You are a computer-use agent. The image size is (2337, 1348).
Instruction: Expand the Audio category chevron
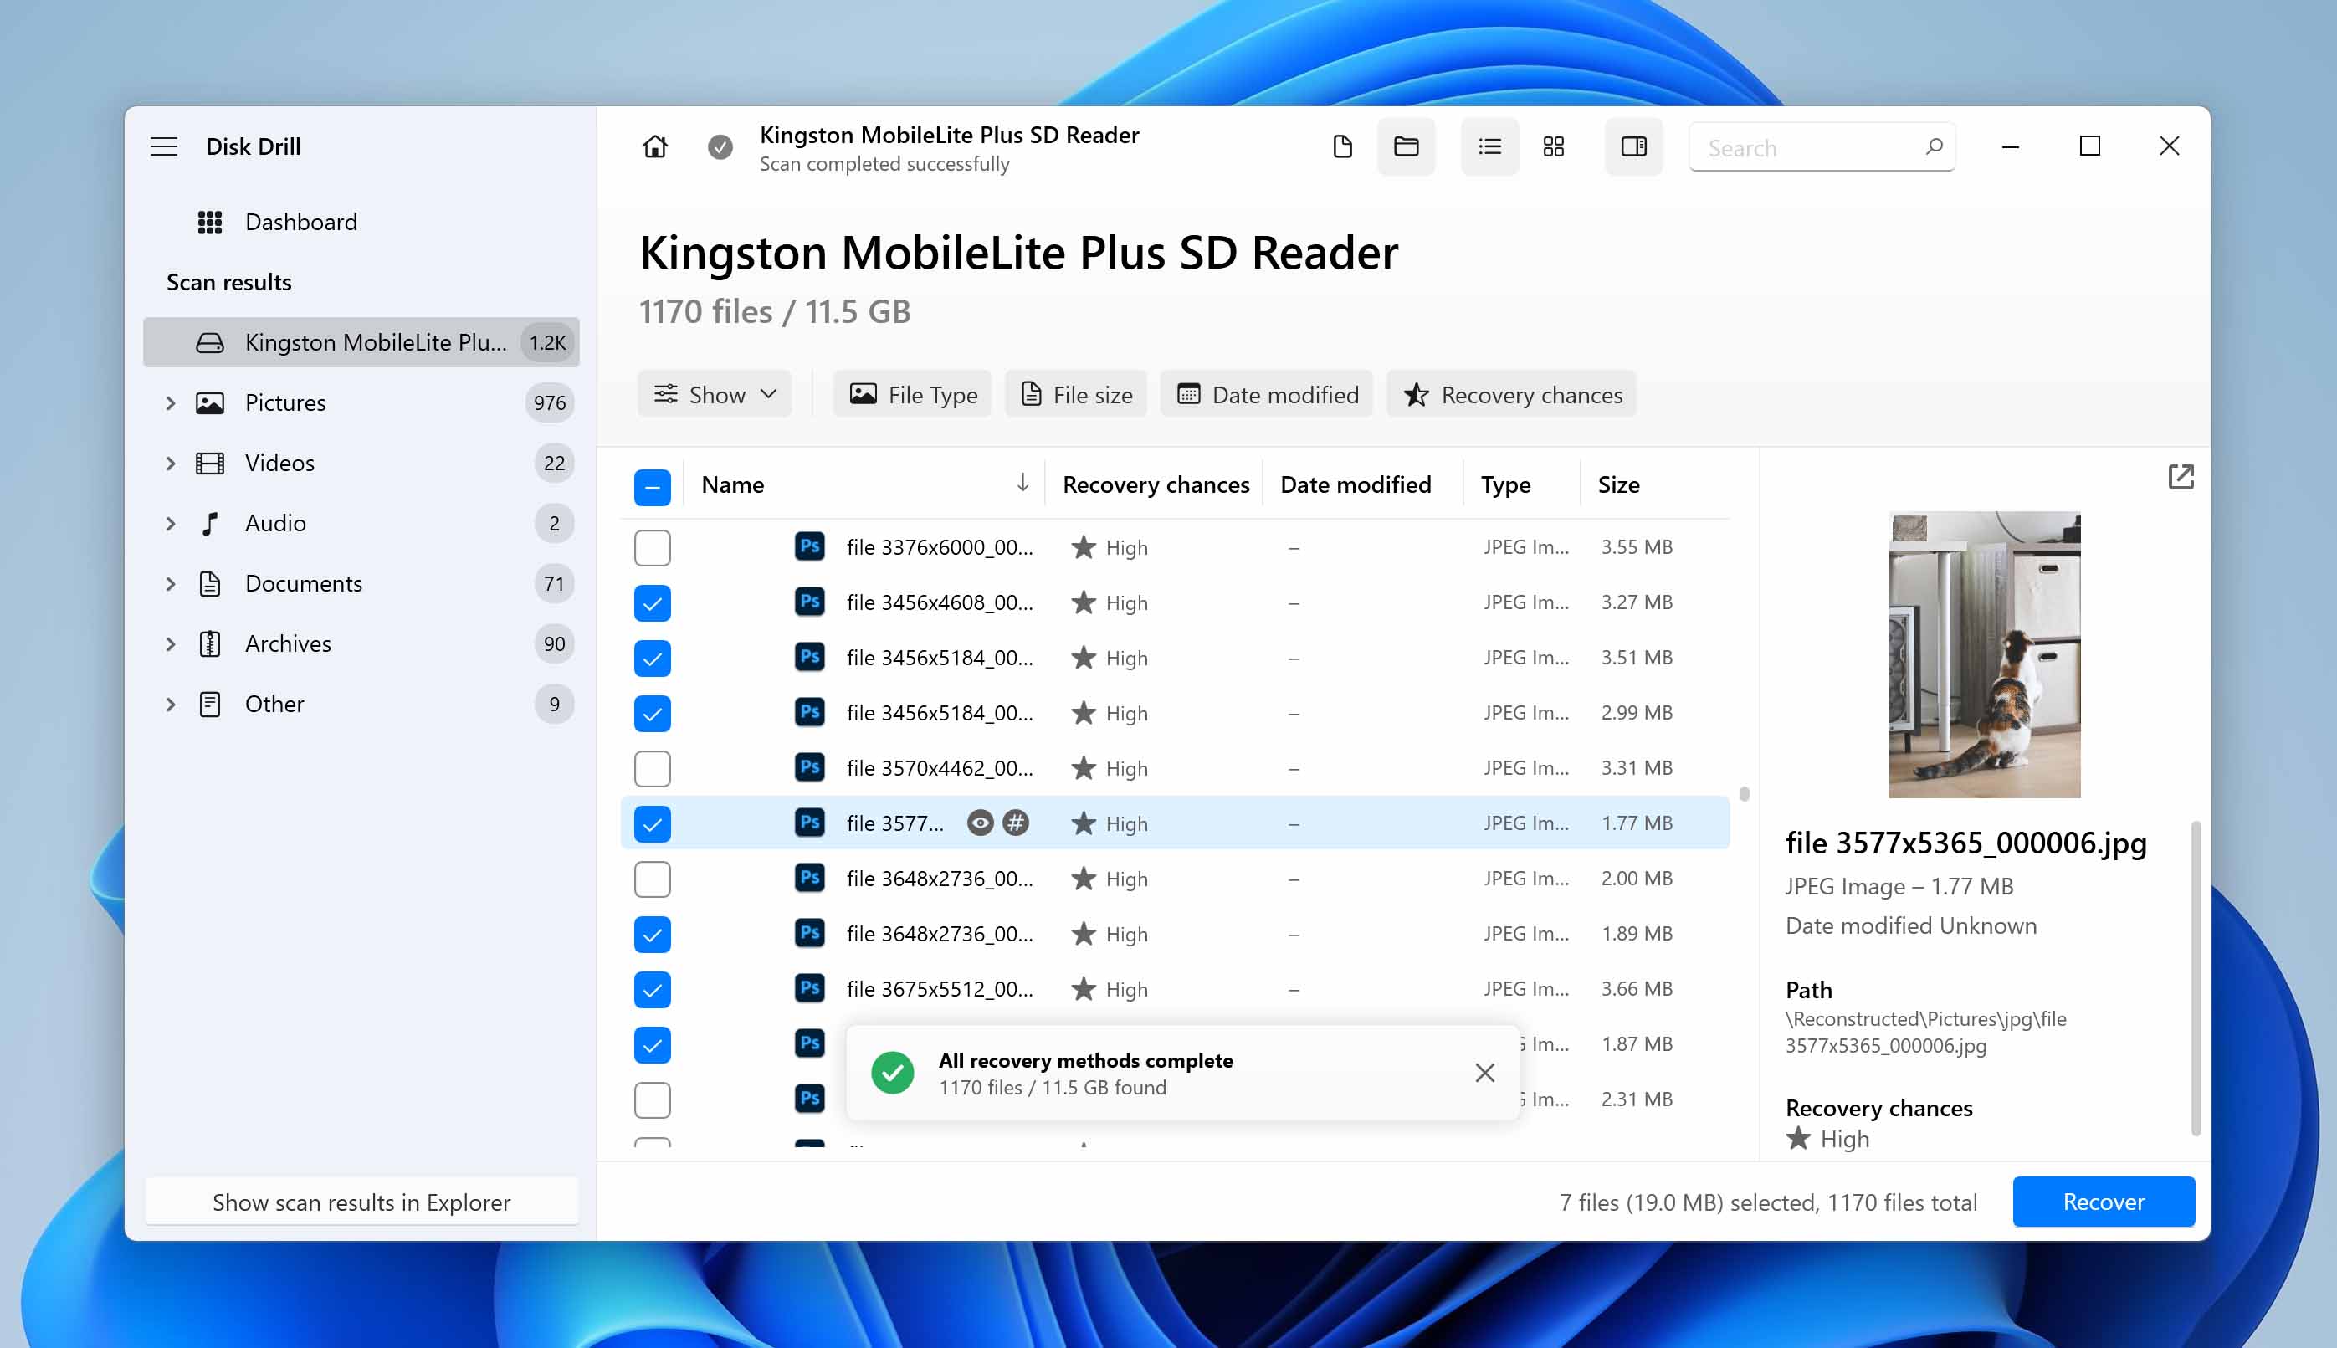171,523
